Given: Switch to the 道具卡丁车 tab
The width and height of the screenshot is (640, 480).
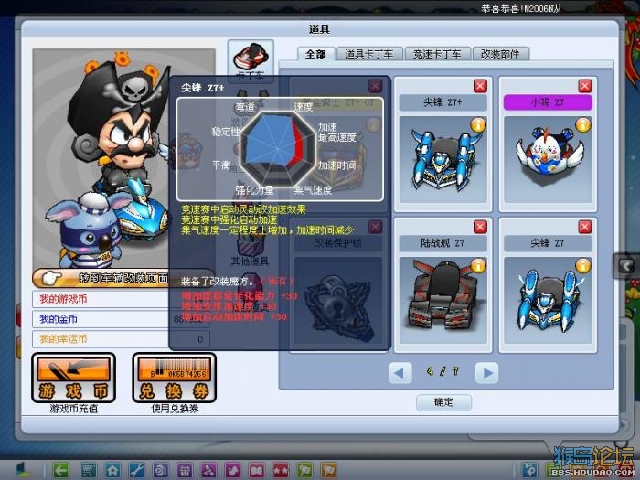Looking at the screenshot, I should point(369,54).
